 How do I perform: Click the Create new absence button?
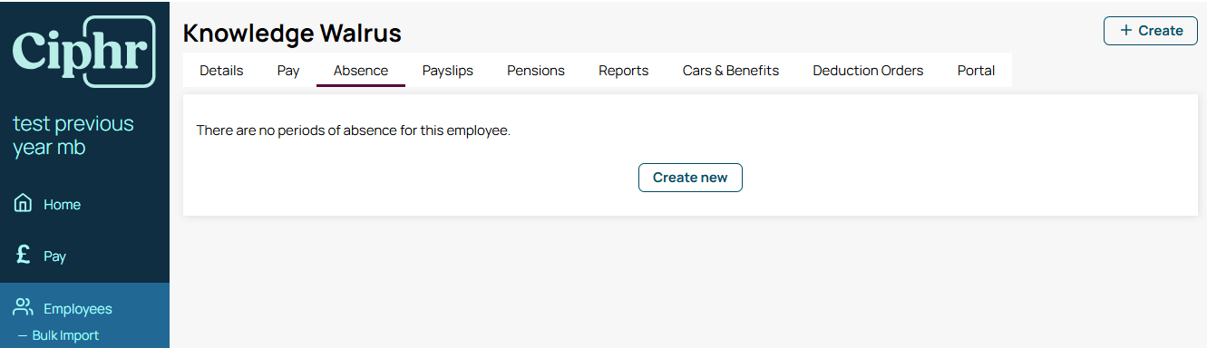click(690, 178)
